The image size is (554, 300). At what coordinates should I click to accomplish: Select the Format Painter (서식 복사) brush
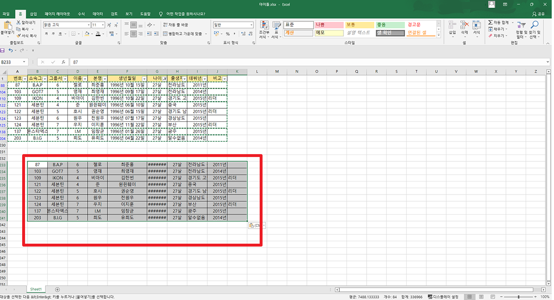pyautogui.click(x=19, y=36)
